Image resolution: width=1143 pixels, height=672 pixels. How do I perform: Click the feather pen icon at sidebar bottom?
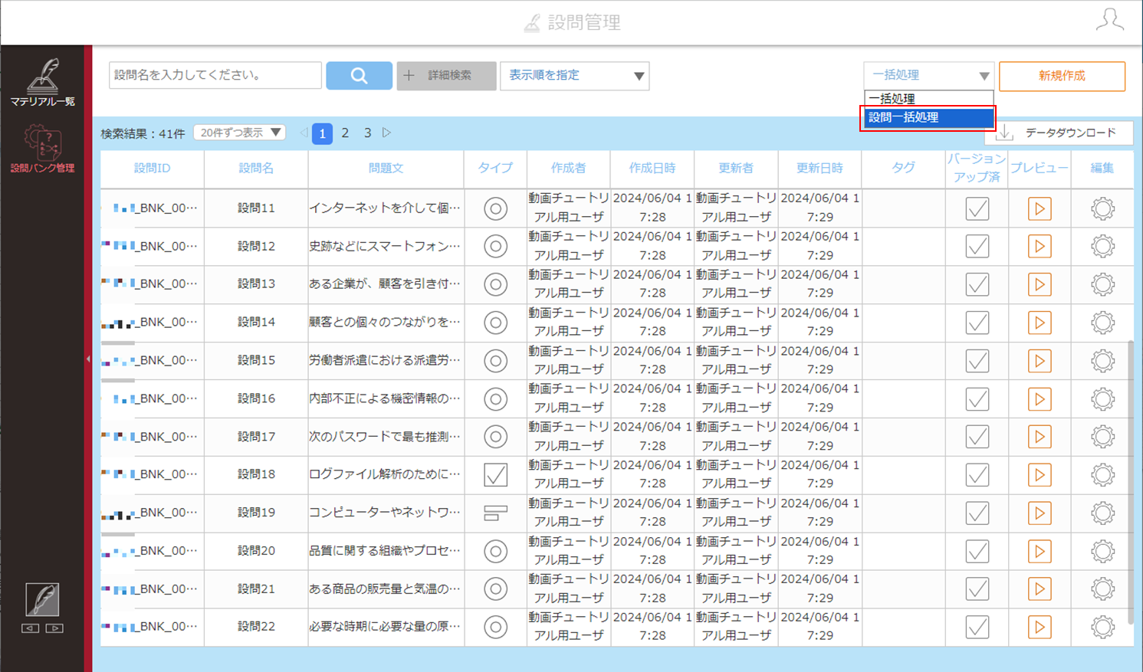click(x=42, y=599)
